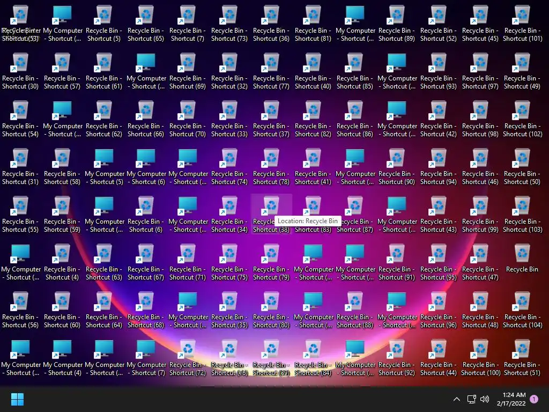Click Recycle Bin - Shortcut (73)
The image size is (549, 412).
pos(229,24)
